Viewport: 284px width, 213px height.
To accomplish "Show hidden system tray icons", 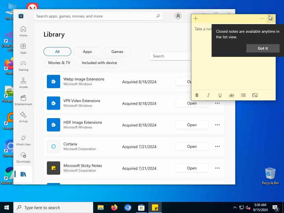I will click(235, 207).
